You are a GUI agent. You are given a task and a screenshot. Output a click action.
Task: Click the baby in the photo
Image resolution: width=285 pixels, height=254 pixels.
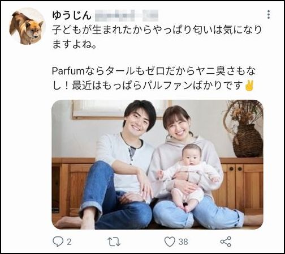(188, 177)
